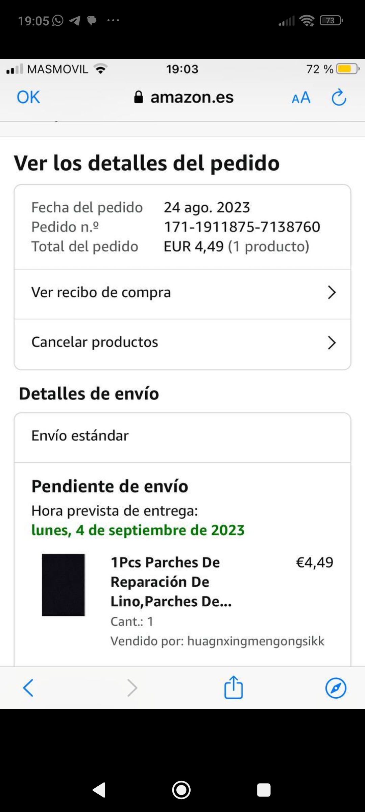
Task: Tap the amazon.es address bar
Action: [192, 97]
